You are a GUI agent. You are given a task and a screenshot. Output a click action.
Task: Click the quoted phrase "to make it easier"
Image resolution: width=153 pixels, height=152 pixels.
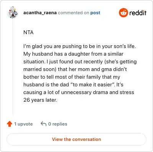[x=92, y=84]
